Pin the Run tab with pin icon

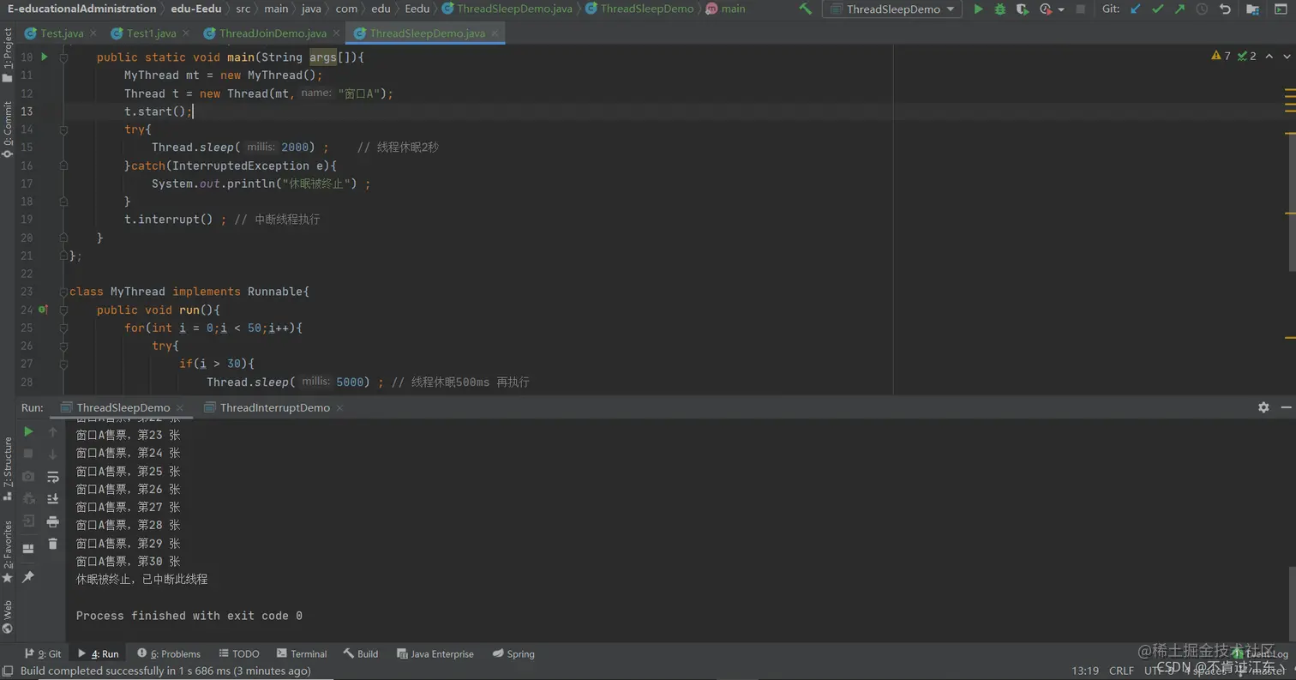(x=28, y=577)
